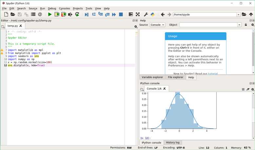Viewport: 255px width, 150px height.
Task: Open the Search menu
Action: coord(21,9)
